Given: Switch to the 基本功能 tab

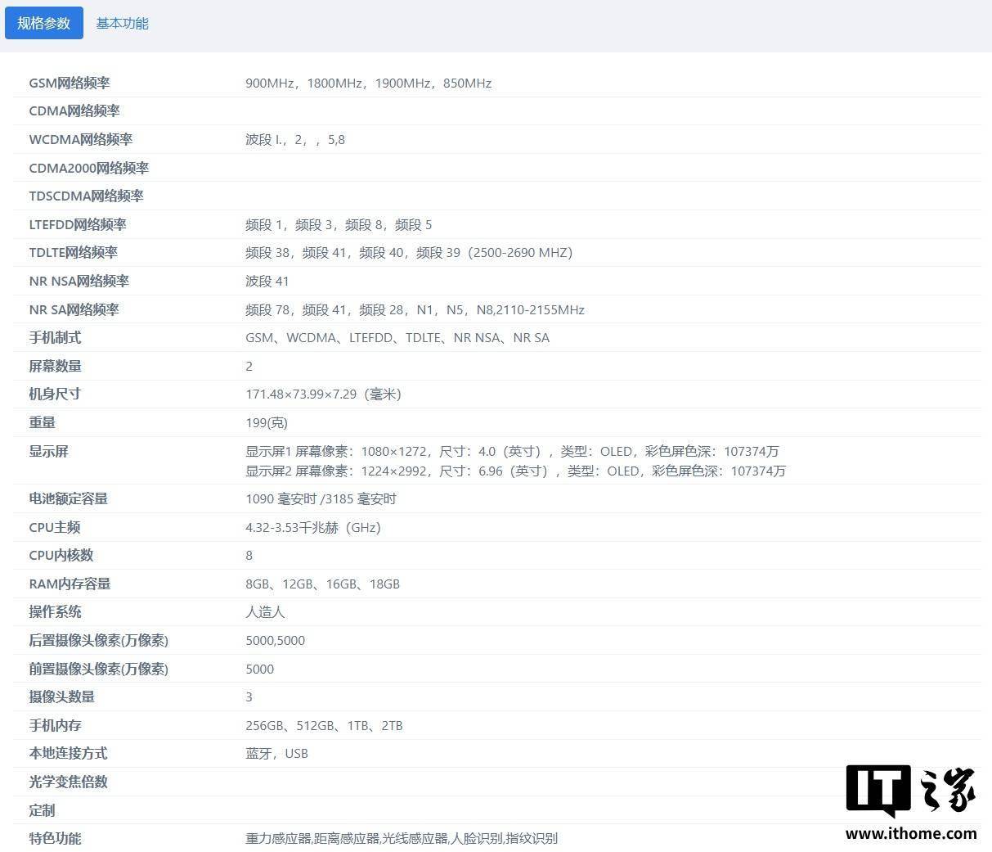Looking at the screenshot, I should click(x=122, y=23).
